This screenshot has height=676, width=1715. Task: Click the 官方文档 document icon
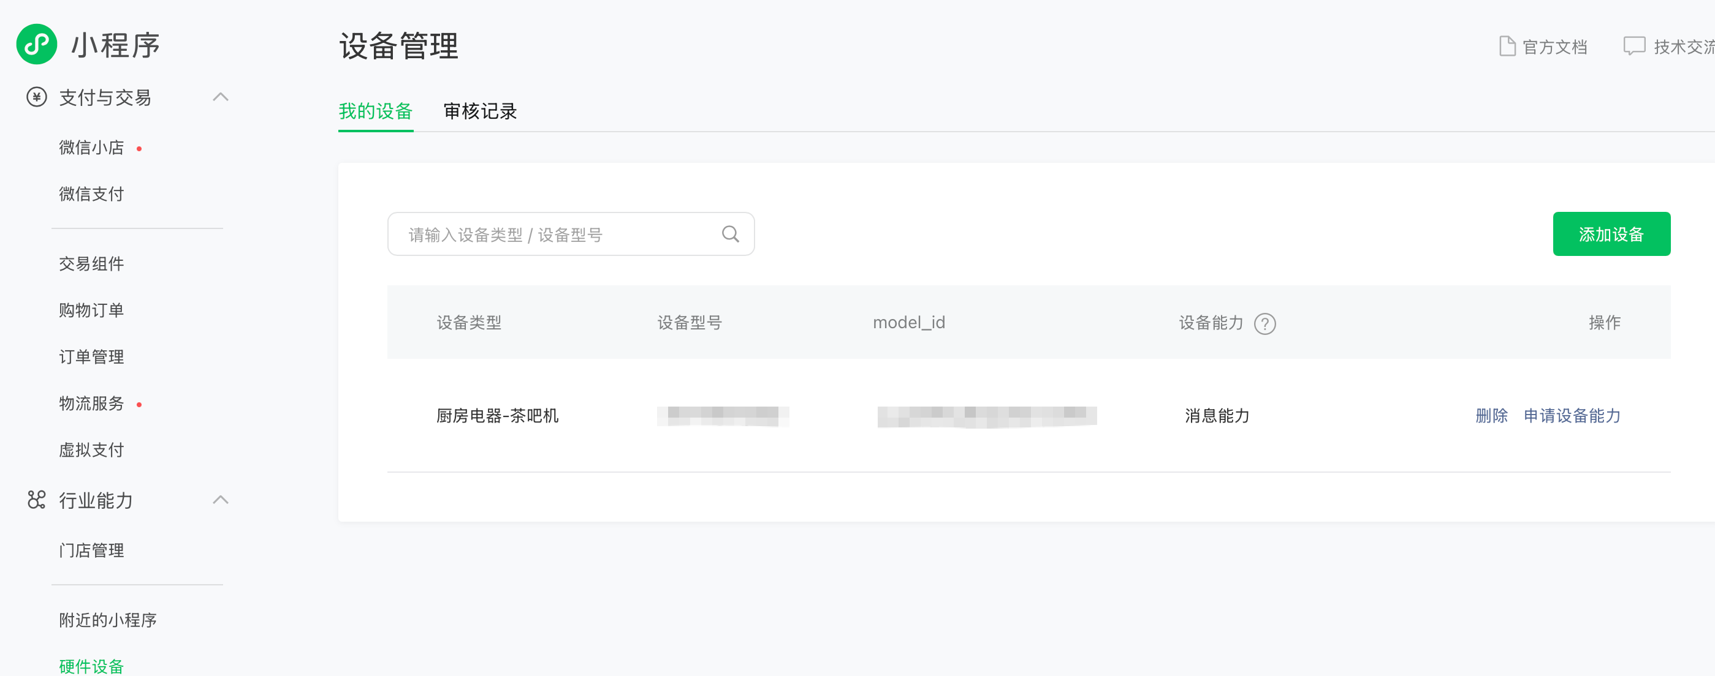(x=1507, y=47)
